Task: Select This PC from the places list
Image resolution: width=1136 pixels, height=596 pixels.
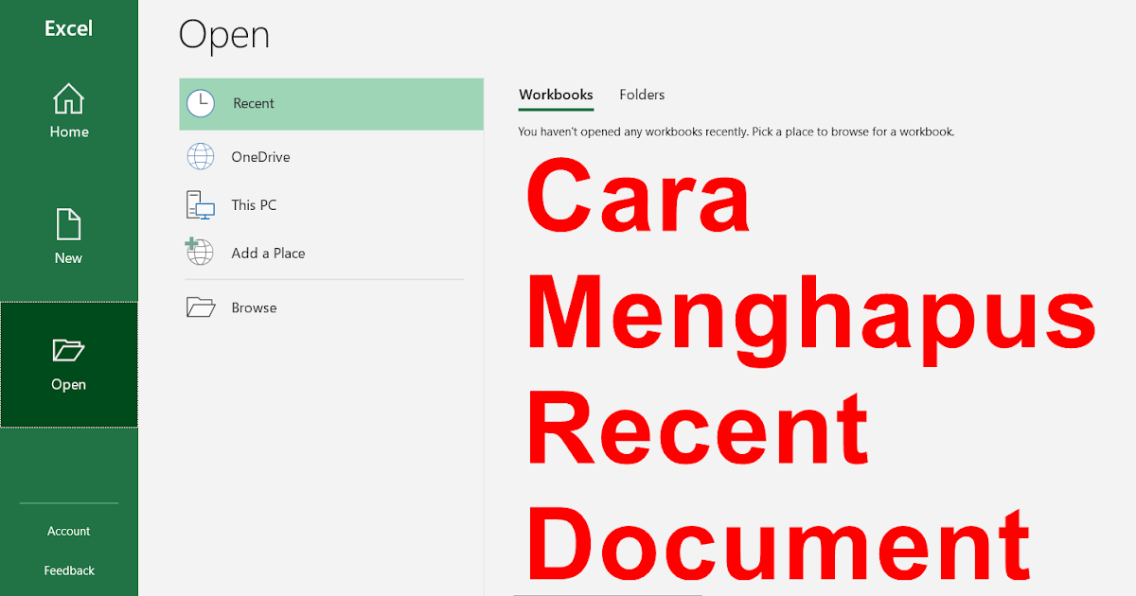Action: (254, 204)
